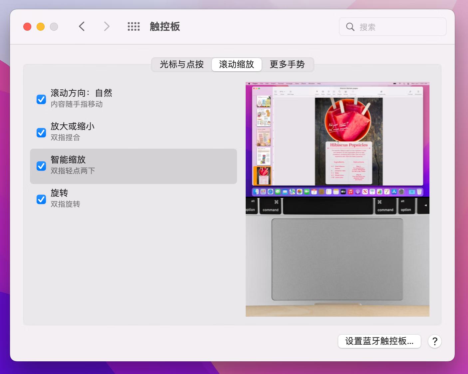
Task: Select the highlighted 智能缩放 row
Action: point(133,166)
